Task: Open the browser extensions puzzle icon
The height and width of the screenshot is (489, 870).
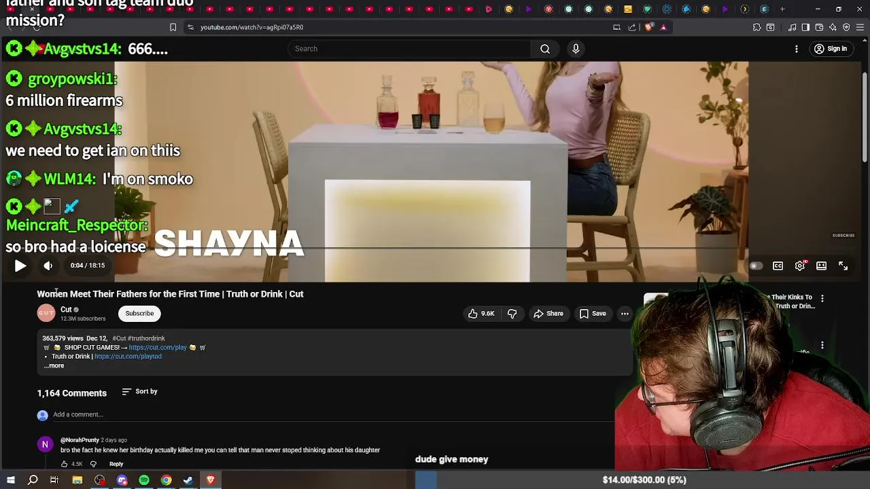Action: pyautogui.click(x=756, y=27)
